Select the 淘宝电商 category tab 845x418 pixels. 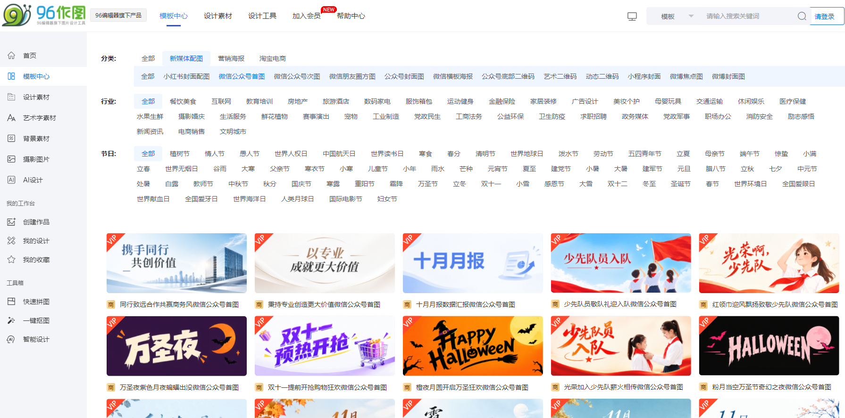pyautogui.click(x=273, y=58)
